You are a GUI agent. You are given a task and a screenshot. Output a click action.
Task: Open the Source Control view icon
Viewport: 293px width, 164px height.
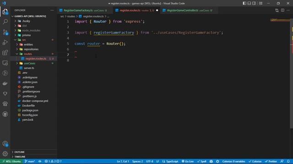pyautogui.click(x=5, y=32)
